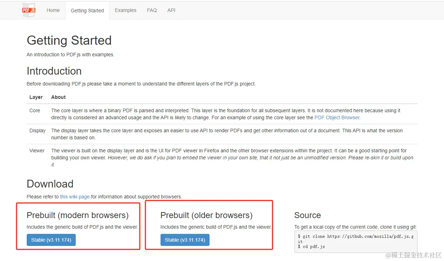Image resolution: width=444 pixels, height=261 pixels.
Task: Follow the "this wiki page" link
Action: pos(75,197)
